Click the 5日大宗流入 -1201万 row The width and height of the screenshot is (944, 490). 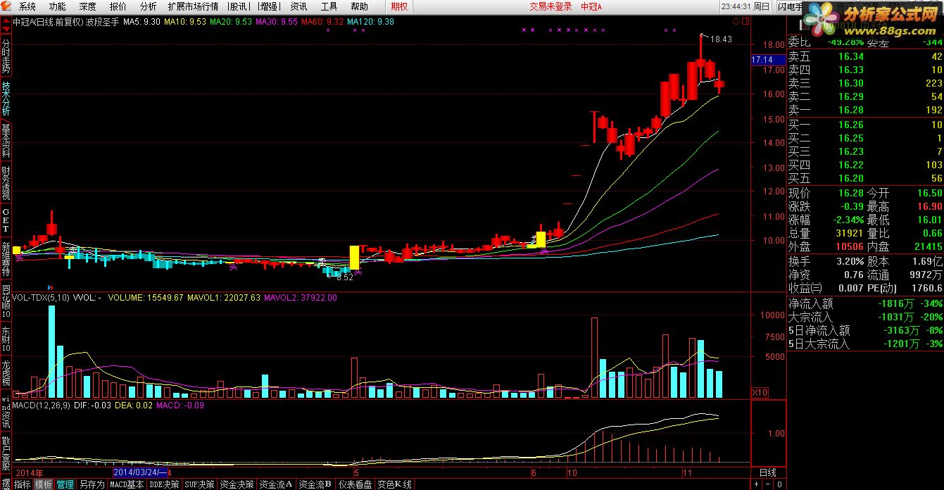[x=865, y=344]
